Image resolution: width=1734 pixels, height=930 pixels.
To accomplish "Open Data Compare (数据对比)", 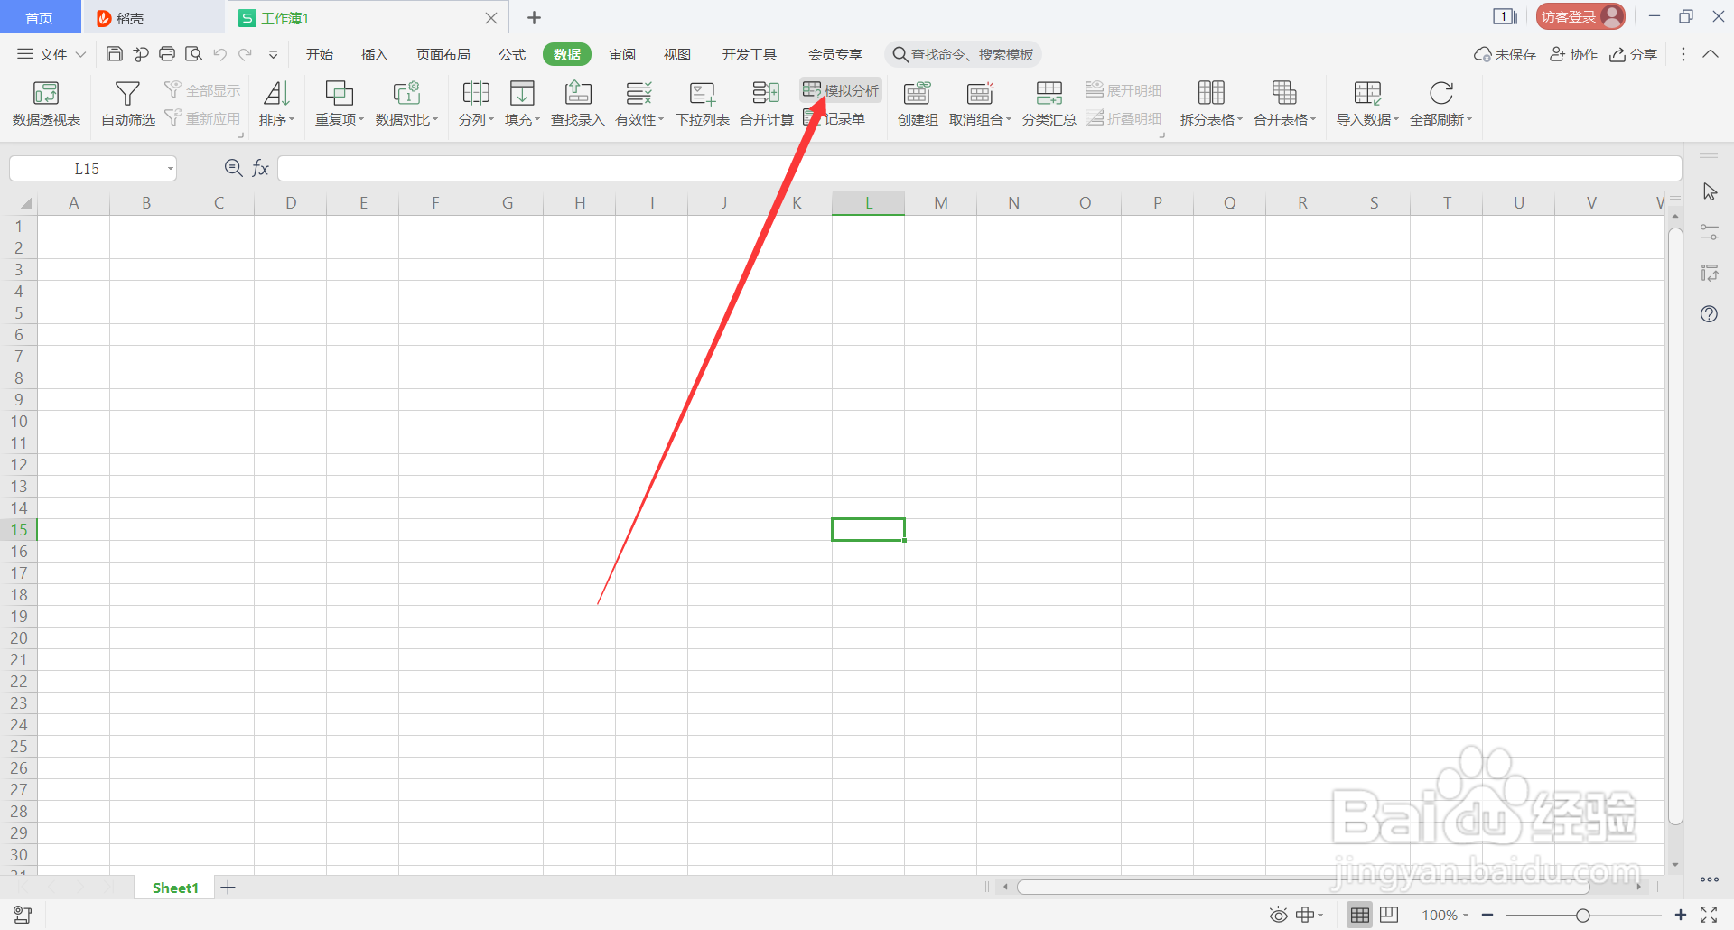I will [406, 104].
